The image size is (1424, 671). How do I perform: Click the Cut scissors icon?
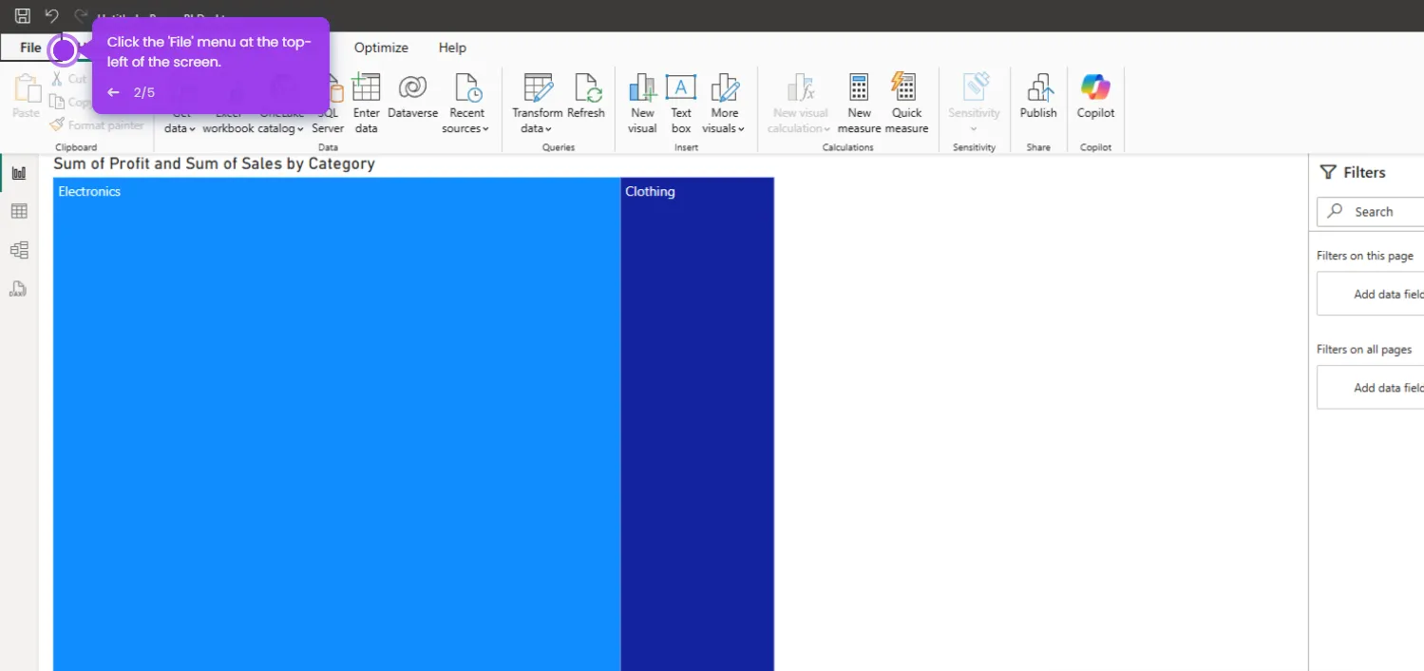click(57, 79)
